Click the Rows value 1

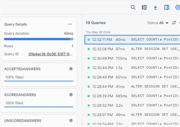click(x=72, y=46)
